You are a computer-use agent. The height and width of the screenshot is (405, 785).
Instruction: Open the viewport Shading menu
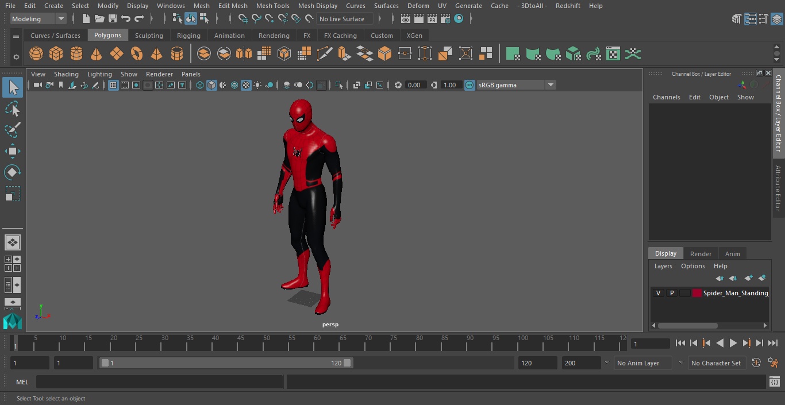tap(66, 74)
